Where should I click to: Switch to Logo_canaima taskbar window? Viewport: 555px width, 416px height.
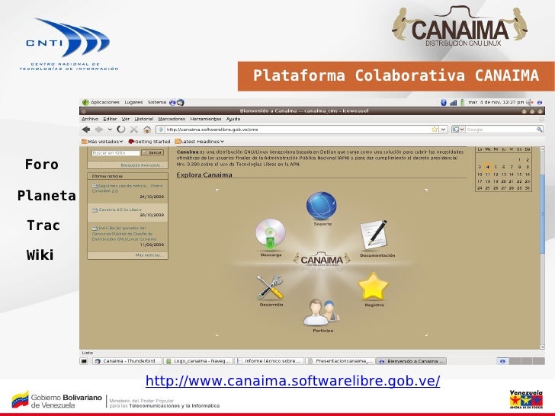pos(198,361)
